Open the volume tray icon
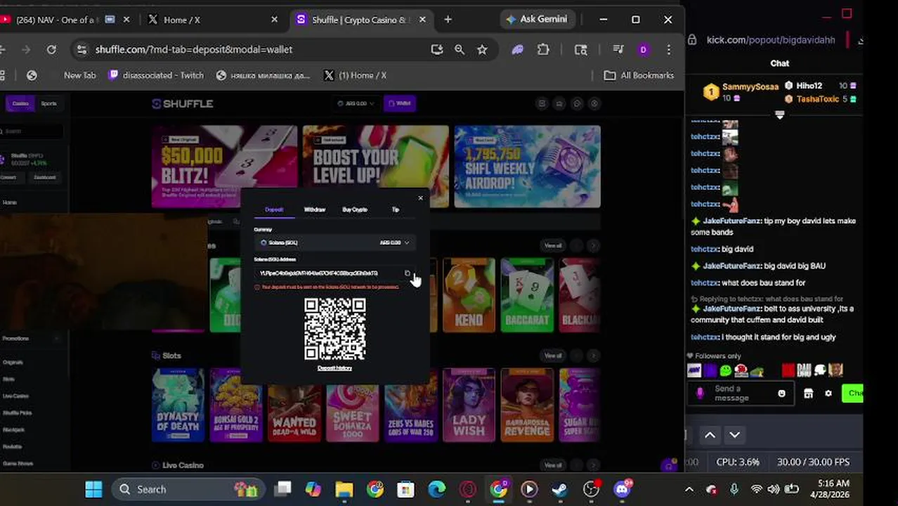 point(775,489)
